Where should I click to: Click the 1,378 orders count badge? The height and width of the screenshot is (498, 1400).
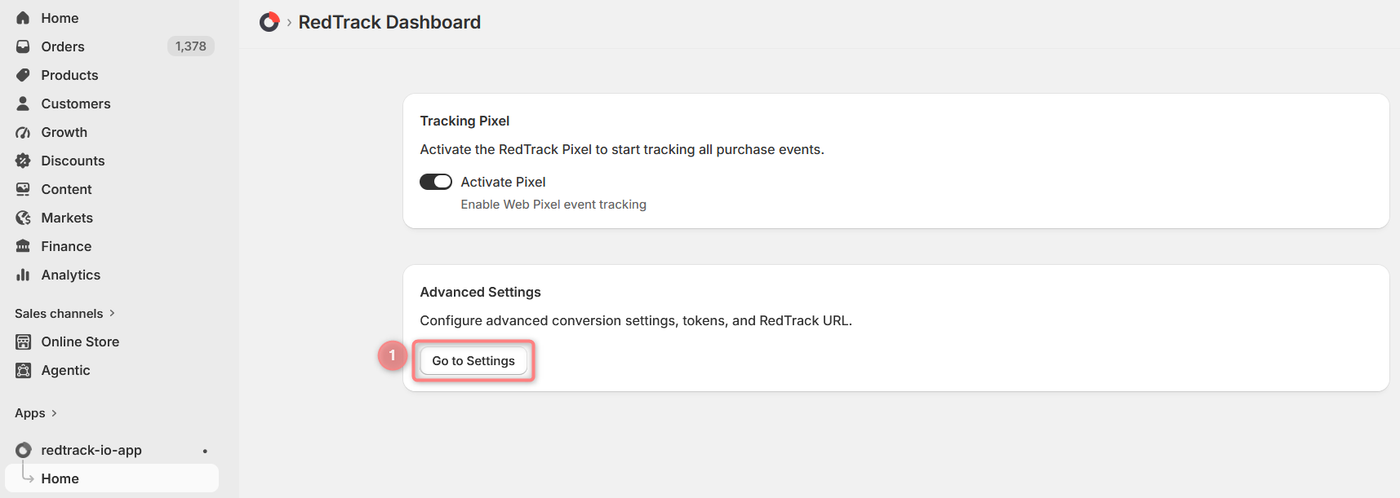pyautogui.click(x=191, y=46)
